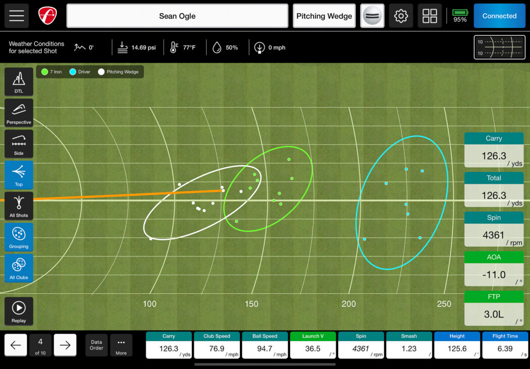Show All Shots
The height and width of the screenshot is (369, 530).
click(x=19, y=206)
